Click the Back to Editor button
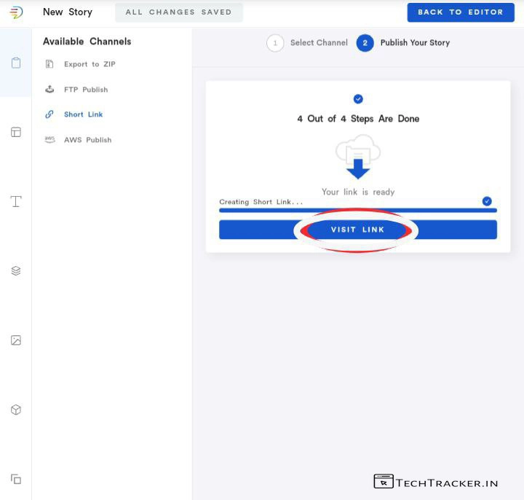Viewport: 524px width, 500px height. click(x=460, y=12)
